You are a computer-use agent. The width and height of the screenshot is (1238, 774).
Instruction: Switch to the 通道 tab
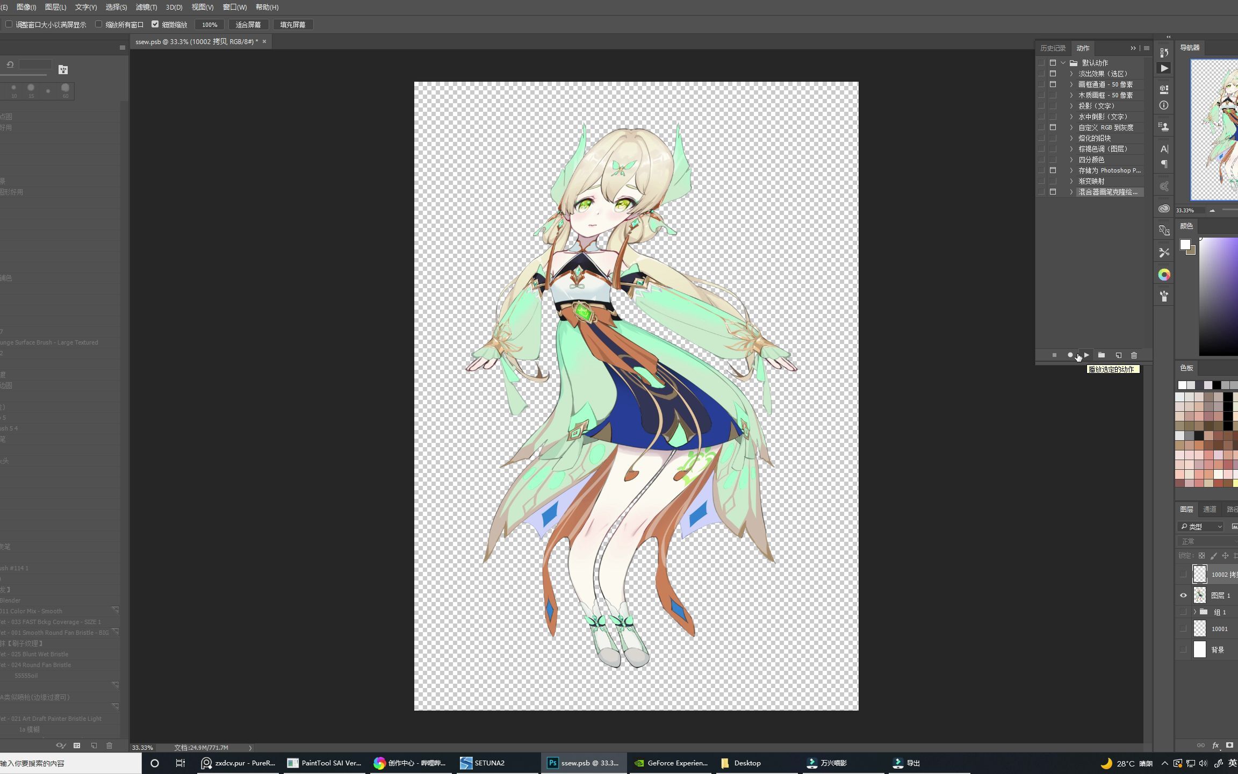click(x=1210, y=509)
